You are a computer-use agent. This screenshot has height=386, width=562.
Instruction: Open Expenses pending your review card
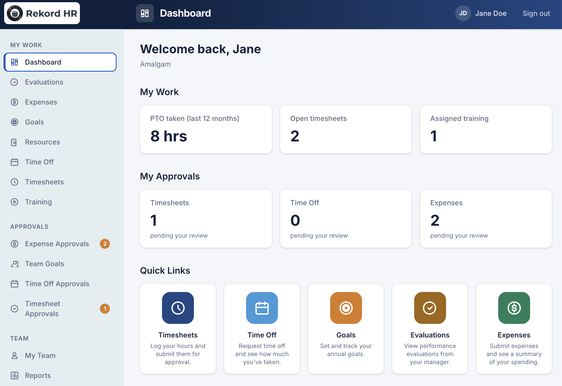click(x=486, y=219)
